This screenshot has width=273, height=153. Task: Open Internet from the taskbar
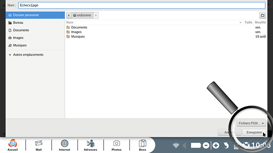tap(64, 145)
